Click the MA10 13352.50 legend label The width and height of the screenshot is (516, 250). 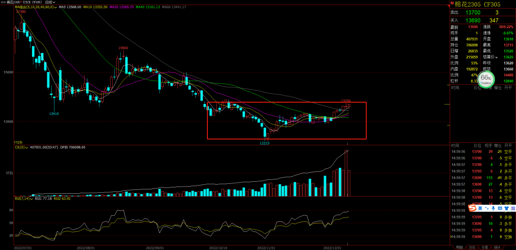point(96,7)
